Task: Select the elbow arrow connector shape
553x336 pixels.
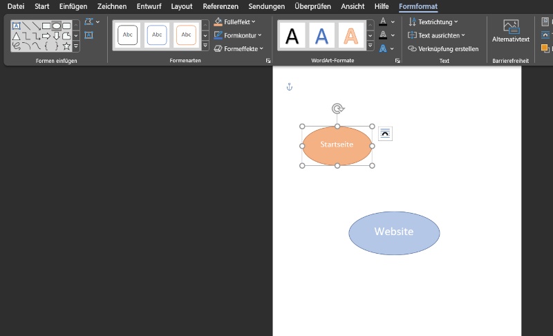Action: click(x=37, y=36)
